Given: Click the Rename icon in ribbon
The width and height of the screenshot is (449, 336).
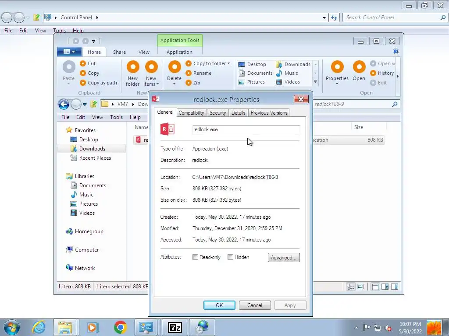Looking at the screenshot, I should [x=189, y=73].
